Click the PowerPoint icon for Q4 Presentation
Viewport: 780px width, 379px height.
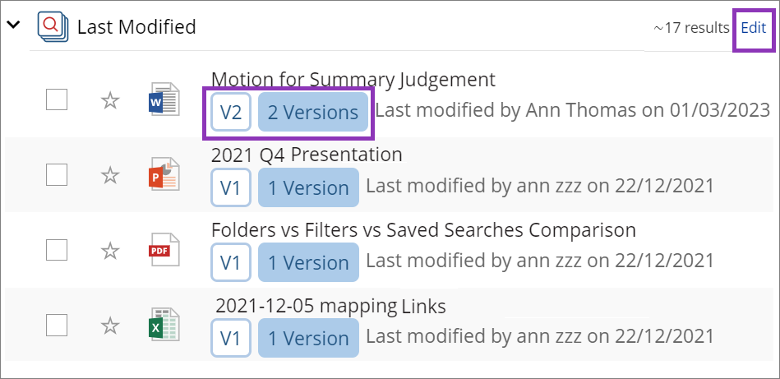pyautogui.click(x=164, y=175)
